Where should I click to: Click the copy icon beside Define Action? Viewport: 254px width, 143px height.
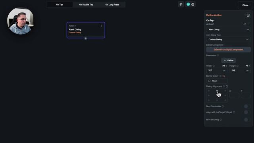pos(248,15)
